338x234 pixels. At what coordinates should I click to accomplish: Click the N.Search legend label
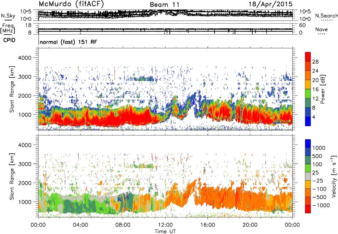(326, 16)
